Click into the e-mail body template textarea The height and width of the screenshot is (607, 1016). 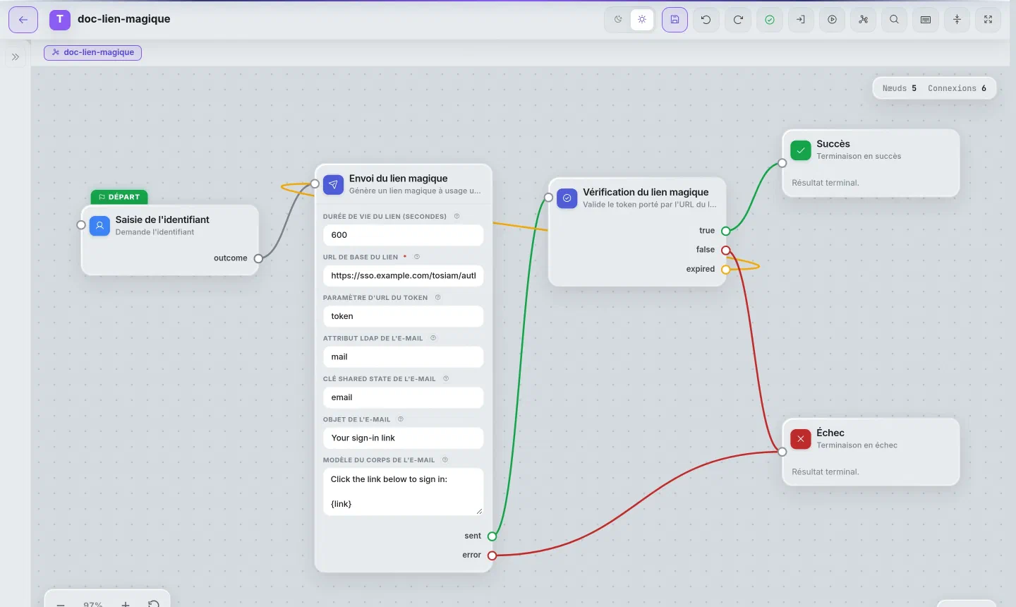coord(404,492)
